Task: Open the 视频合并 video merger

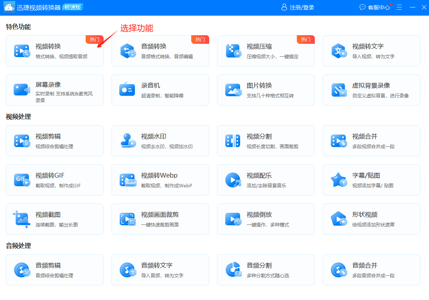Action: (372, 141)
